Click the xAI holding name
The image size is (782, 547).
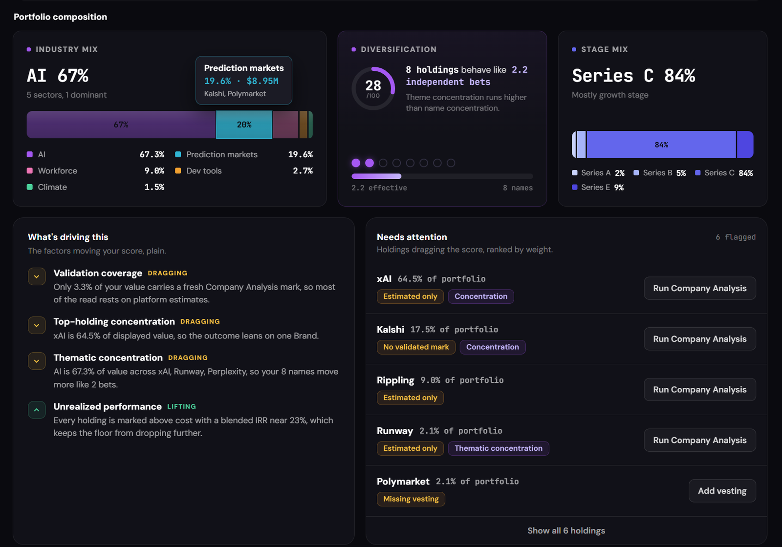tap(384, 279)
